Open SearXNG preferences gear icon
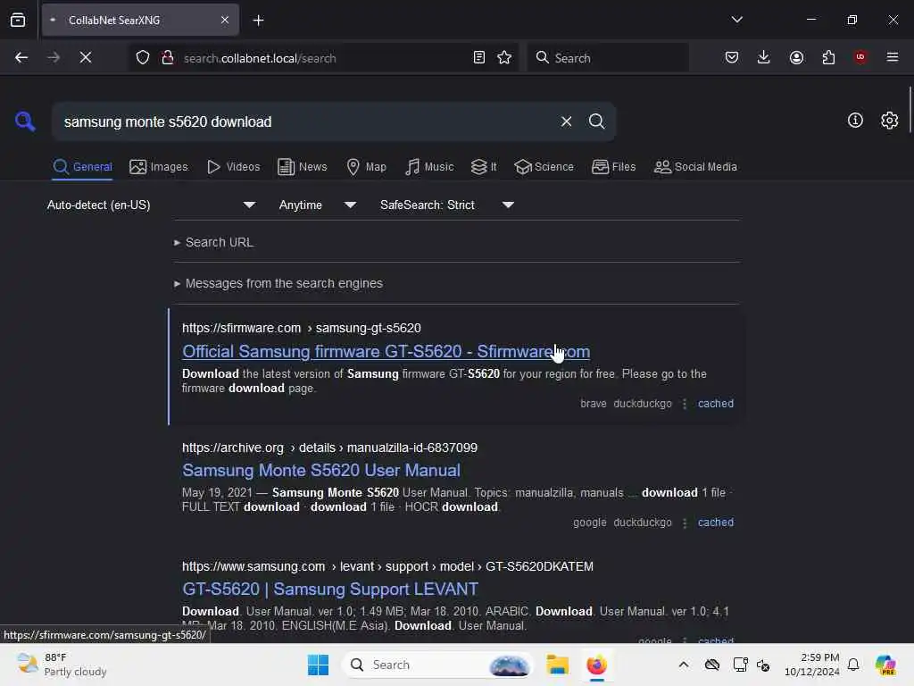 (889, 121)
